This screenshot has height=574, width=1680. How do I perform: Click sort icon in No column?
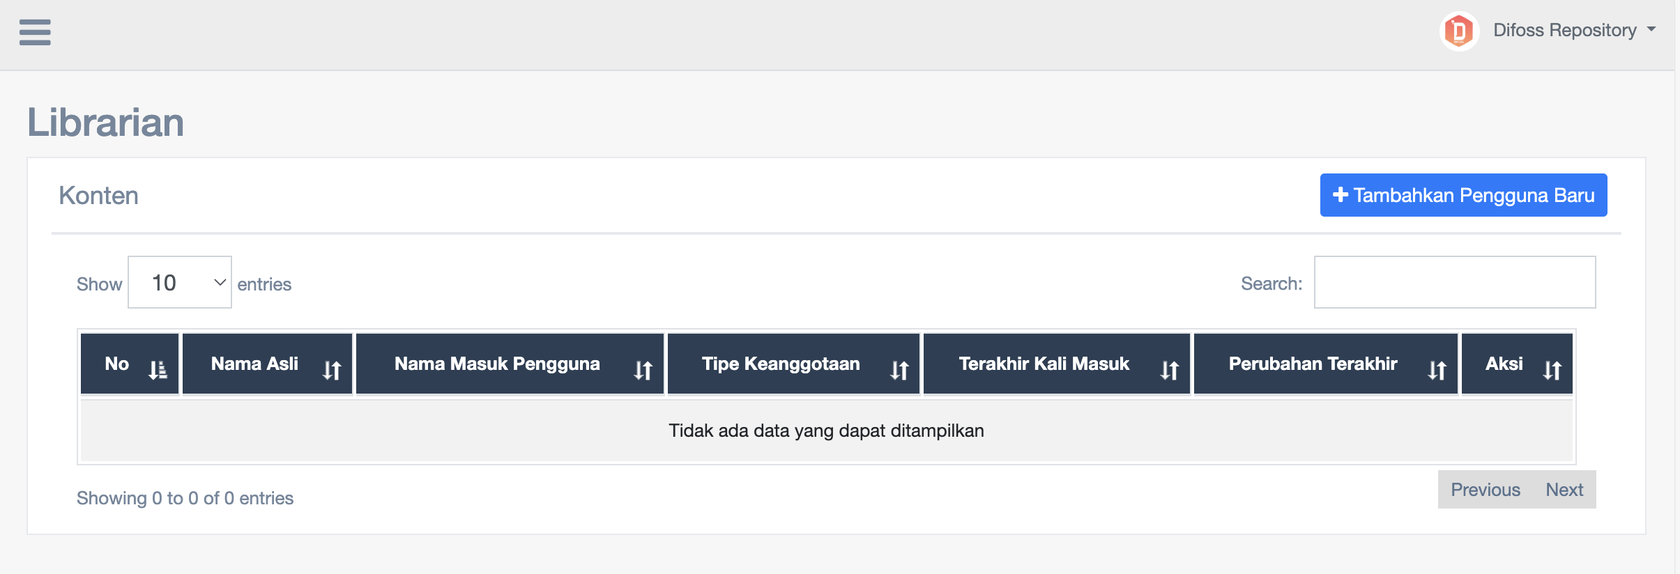pyautogui.click(x=158, y=370)
